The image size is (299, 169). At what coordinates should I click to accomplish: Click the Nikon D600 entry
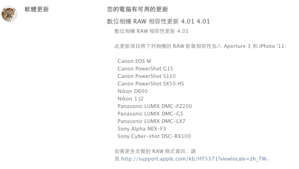tap(132, 91)
